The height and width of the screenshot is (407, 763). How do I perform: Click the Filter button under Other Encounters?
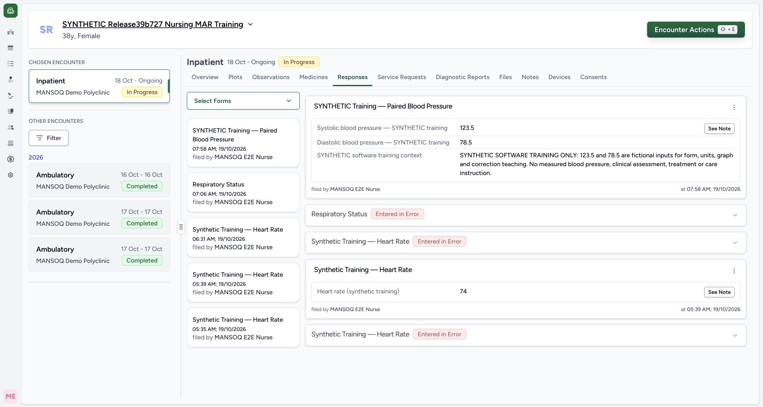point(49,138)
